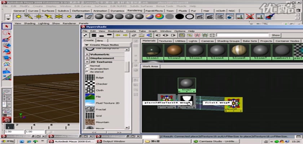Open the Bookmarks menu in Hypershade

115,31
